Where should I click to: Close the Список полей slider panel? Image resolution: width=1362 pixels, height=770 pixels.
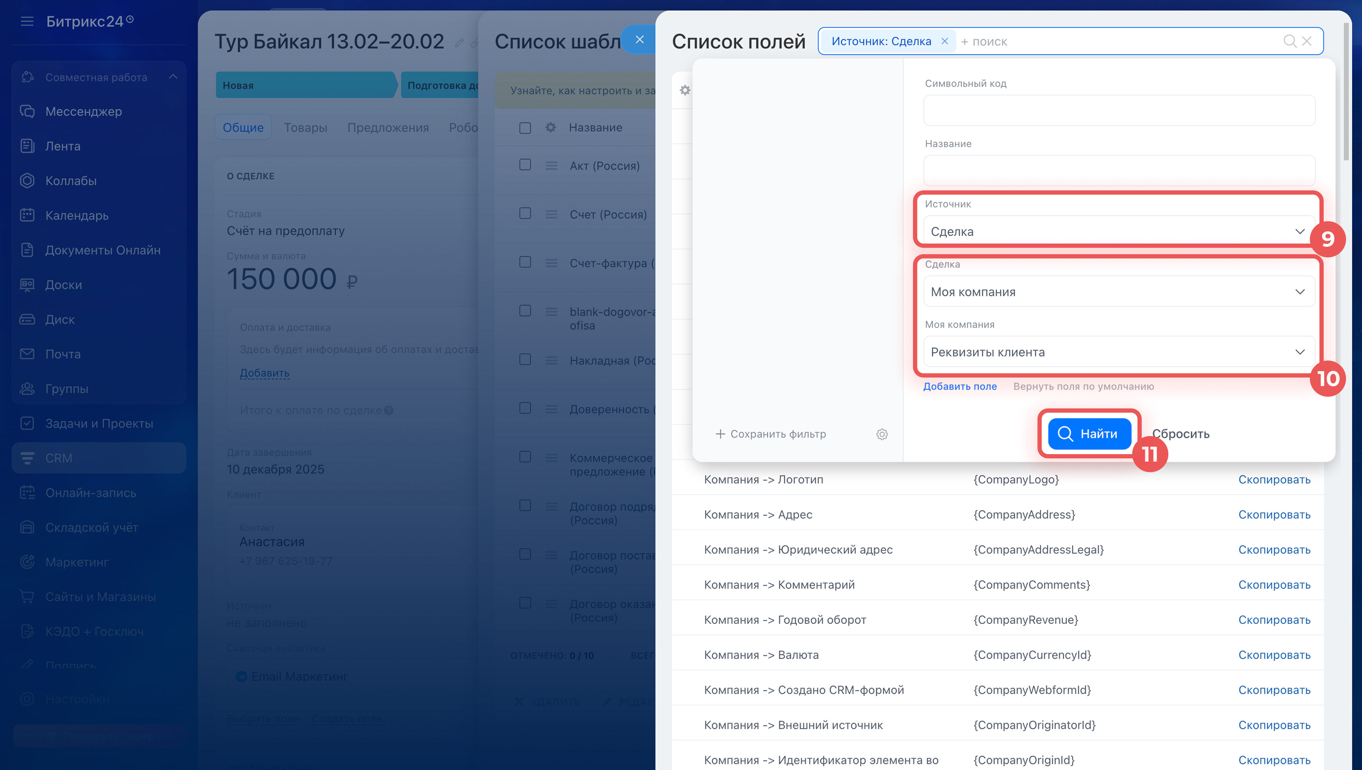(x=640, y=40)
